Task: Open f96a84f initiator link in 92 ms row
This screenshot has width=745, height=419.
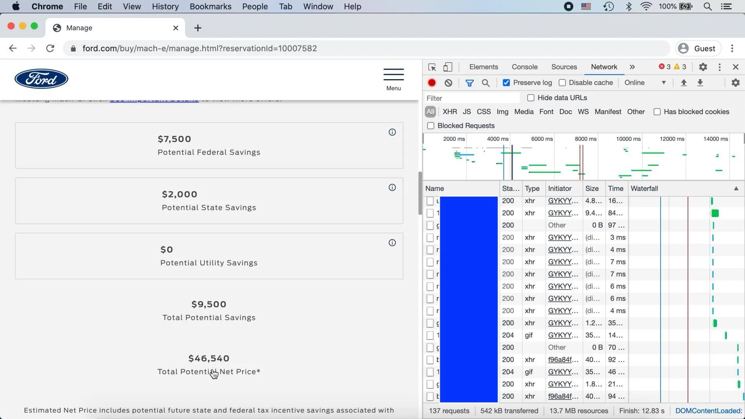Action: pyautogui.click(x=563, y=359)
